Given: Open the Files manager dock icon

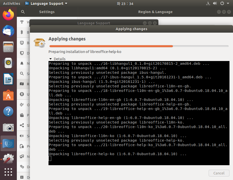Looking at the screenshot, I should coord(8,47).
